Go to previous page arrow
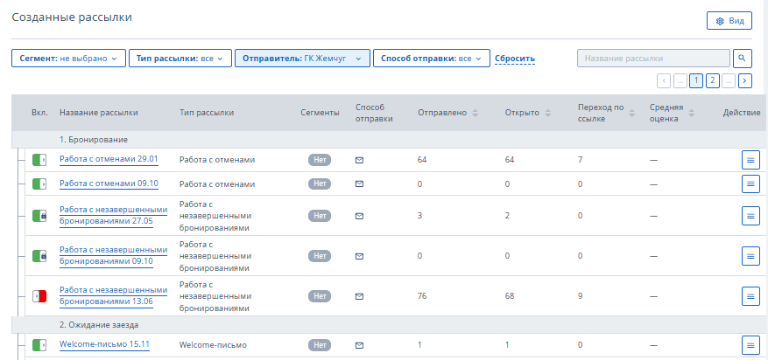768x360 pixels. pos(664,80)
